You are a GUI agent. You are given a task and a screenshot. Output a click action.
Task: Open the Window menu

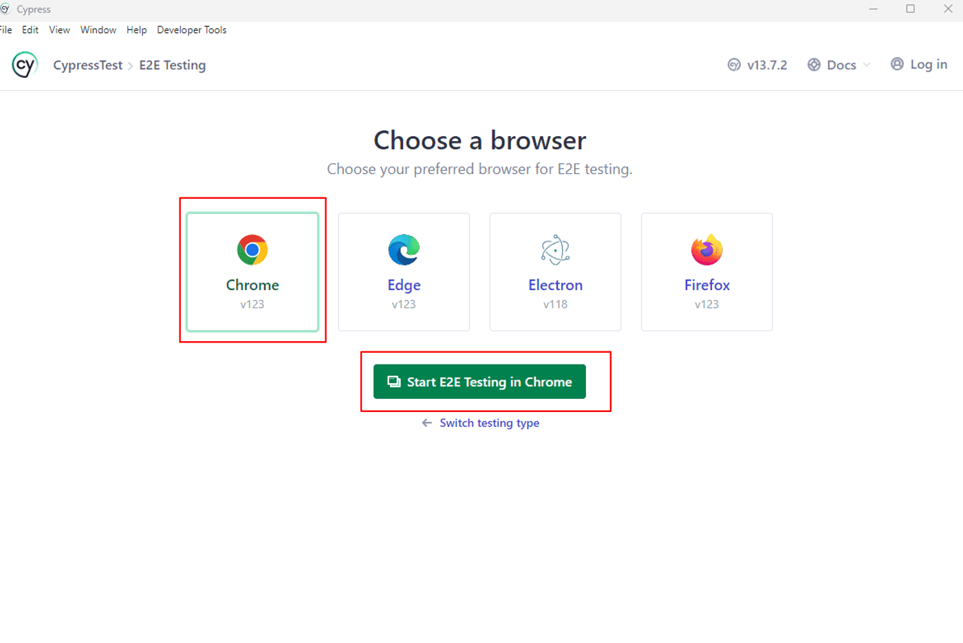coord(98,30)
